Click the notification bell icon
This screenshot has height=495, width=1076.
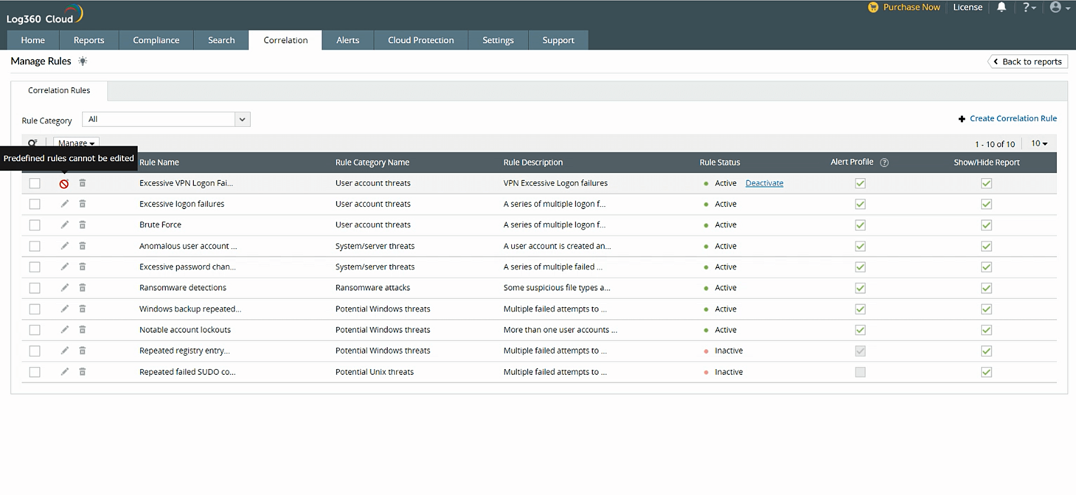pos(1001,7)
